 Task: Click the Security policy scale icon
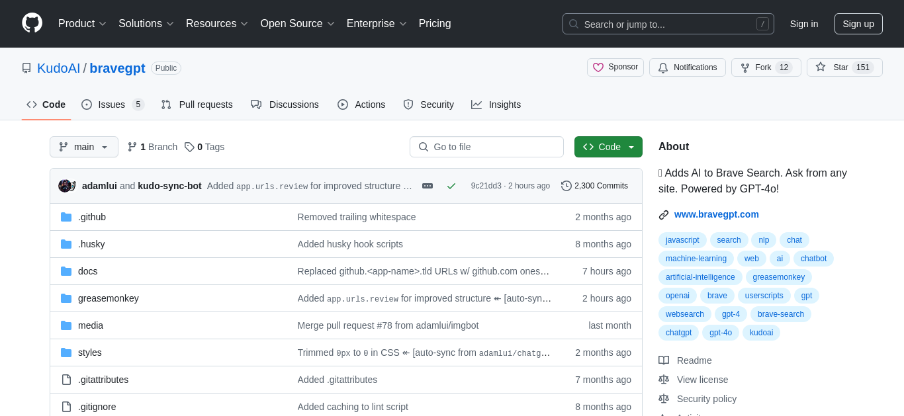pos(664,399)
